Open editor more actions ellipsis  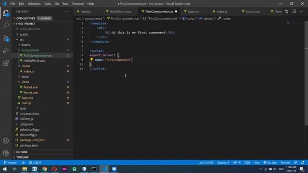tap(302, 12)
